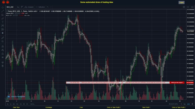Open the bottom-right price scale settings gear
This screenshot has width=195, height=109.
coord(192,104)
